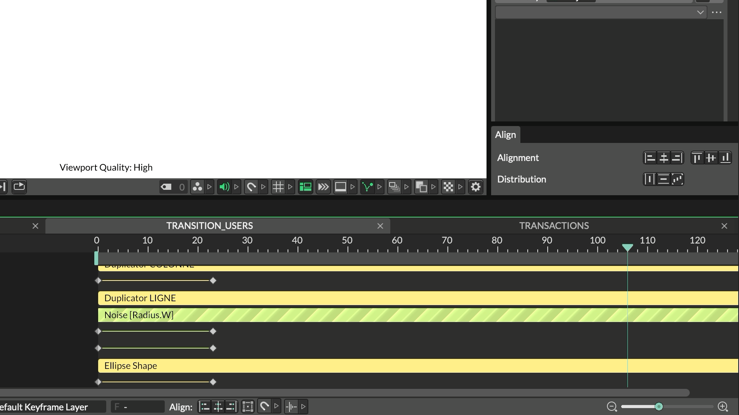Distribute horizontally in Distribution row
The image size is (739, 415).
650,179
